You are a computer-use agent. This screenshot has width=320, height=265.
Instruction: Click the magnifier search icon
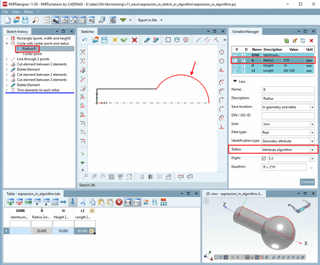tap(36, 20)
